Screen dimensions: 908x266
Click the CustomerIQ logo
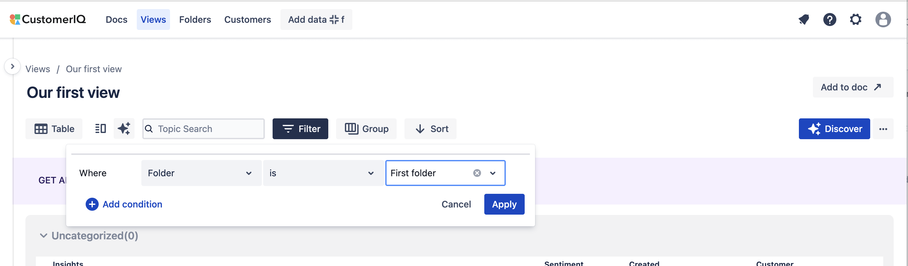48,20
